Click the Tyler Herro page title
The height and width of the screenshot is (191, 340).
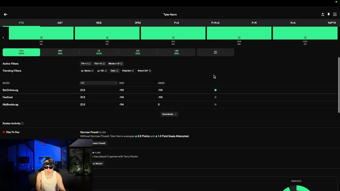click(x=170, y=15)
